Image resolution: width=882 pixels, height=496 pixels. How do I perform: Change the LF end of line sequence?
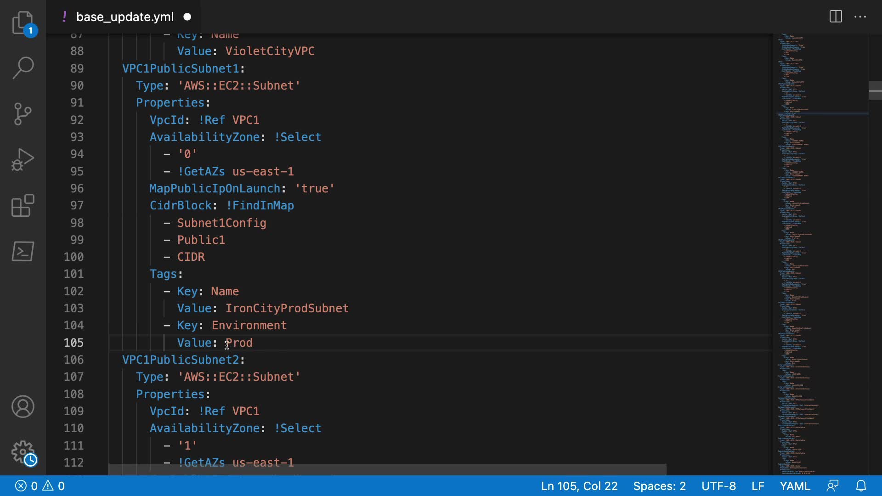coord(758,486)
